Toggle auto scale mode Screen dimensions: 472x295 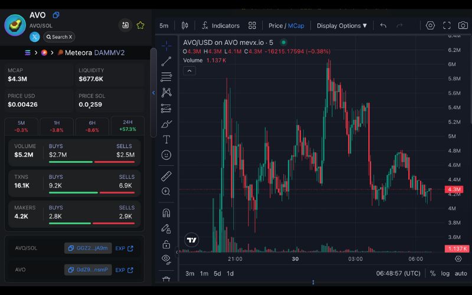pyautogui.click(x=461, y=273)
